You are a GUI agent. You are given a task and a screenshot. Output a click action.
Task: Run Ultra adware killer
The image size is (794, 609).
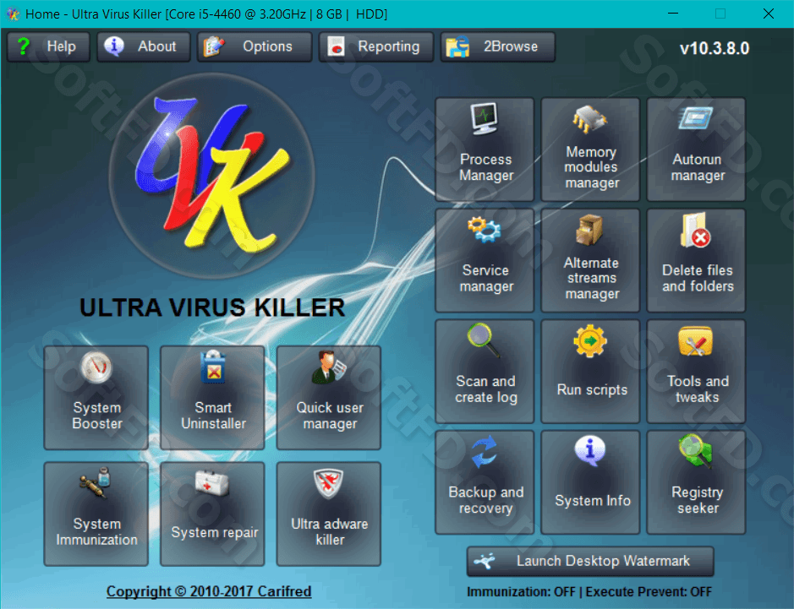point(329,514)
